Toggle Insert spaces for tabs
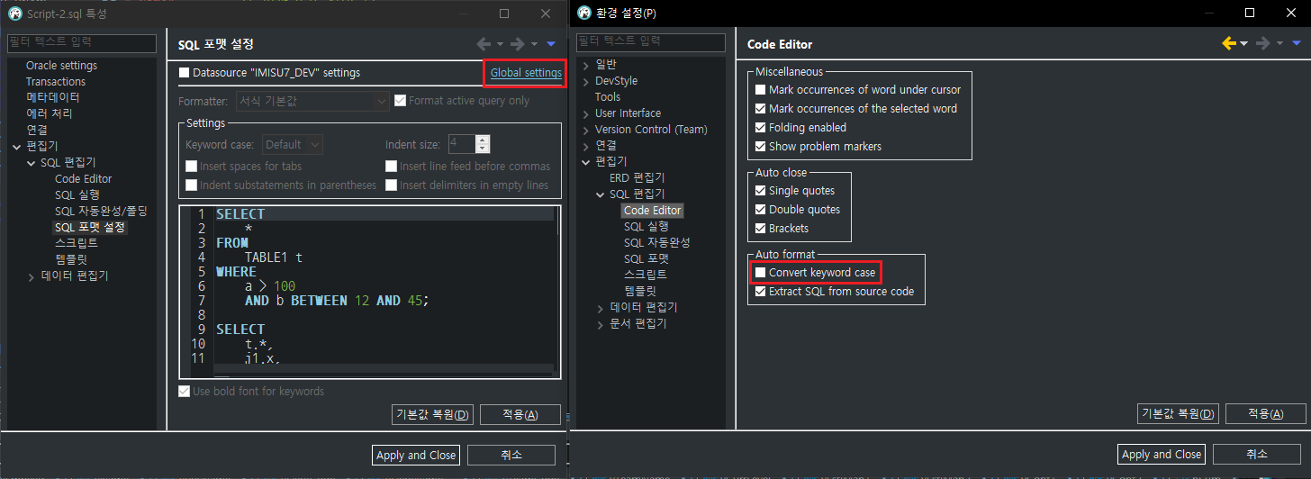The width and height of the screenshot is (1311, 479). click(191, 167)
